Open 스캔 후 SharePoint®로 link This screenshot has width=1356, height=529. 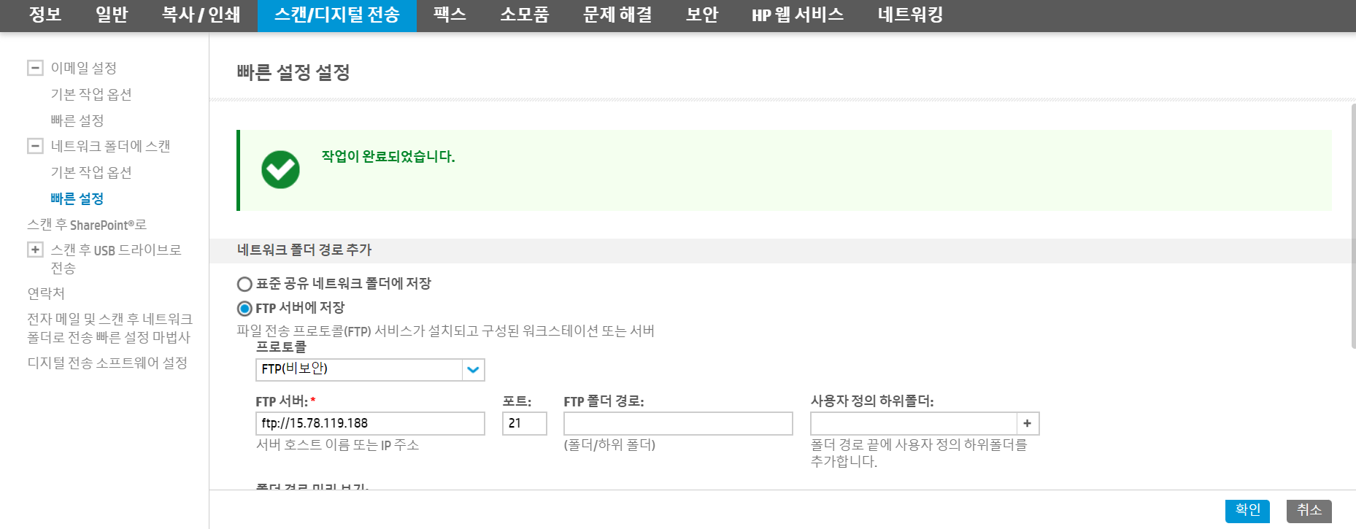click(x=87, y=225)
